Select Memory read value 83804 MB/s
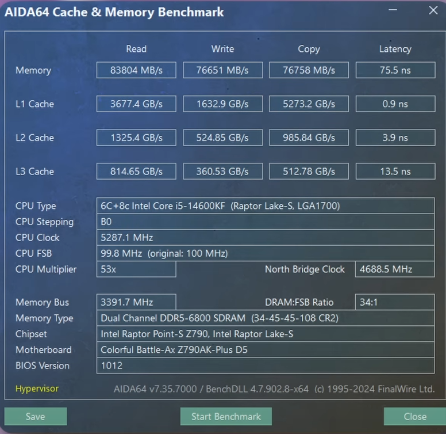The width and height of the screenshot is (446, 434). [136, 70]
